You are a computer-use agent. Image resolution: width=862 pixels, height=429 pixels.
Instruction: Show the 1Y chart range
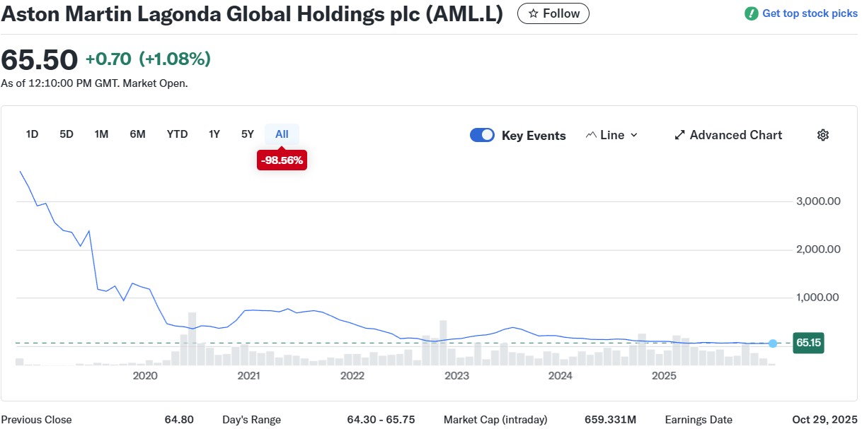pos(214,134)
